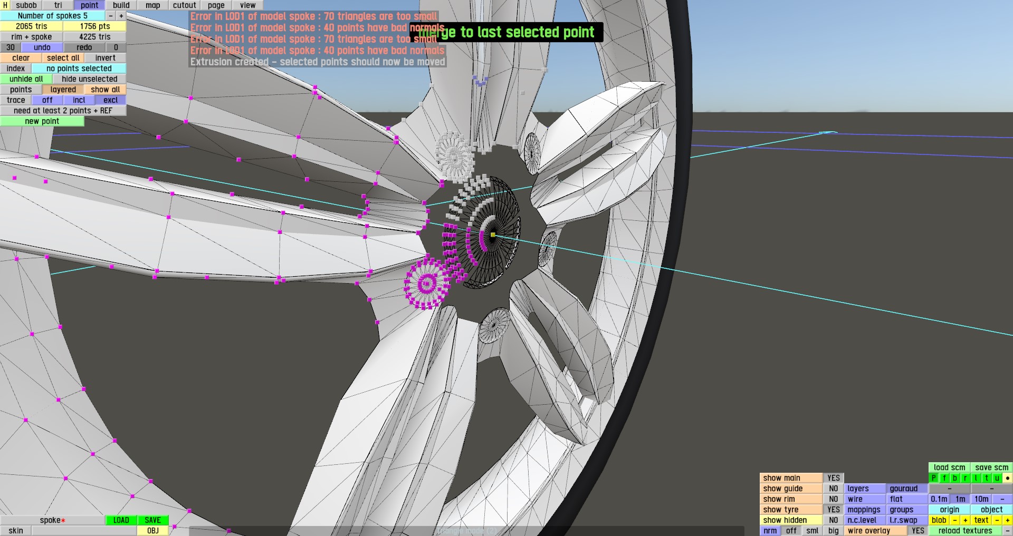
Task: Set grid scale to 0.1m
Action: point(939,499)
